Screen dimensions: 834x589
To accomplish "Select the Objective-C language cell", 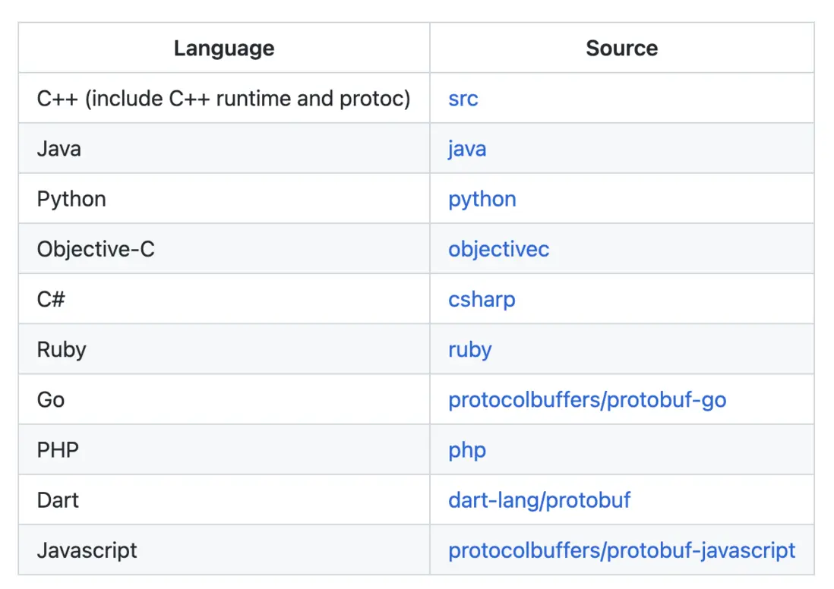I will click(x=96, y=249).
